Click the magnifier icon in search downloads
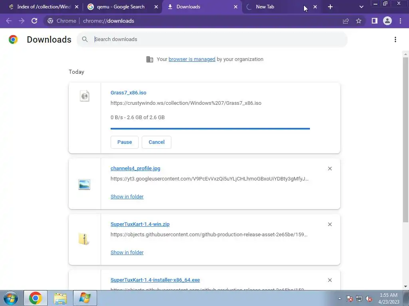 coord(85,39)
